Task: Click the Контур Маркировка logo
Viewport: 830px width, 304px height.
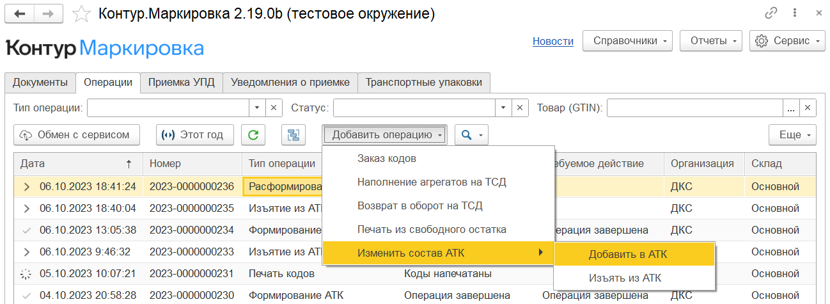Action: pos(105,48)
